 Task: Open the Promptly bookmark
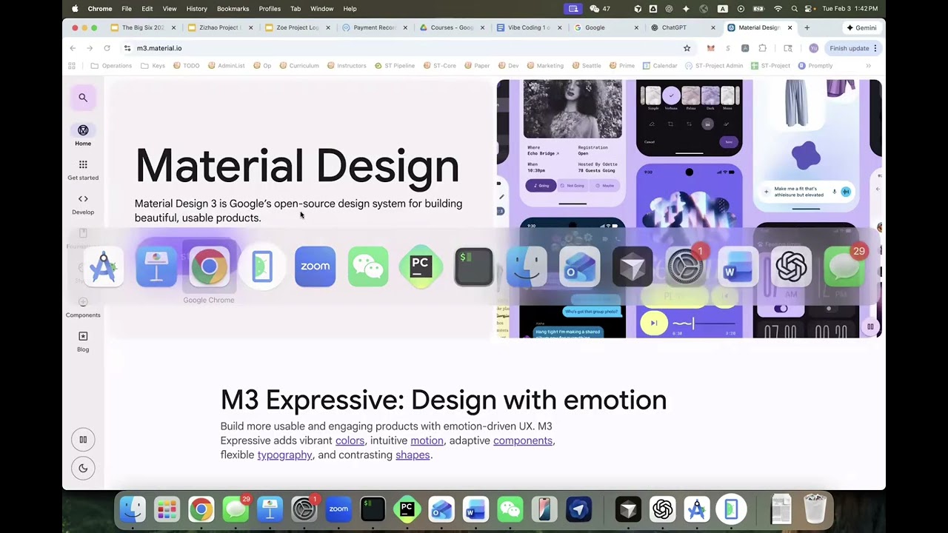tap(815, 66)
